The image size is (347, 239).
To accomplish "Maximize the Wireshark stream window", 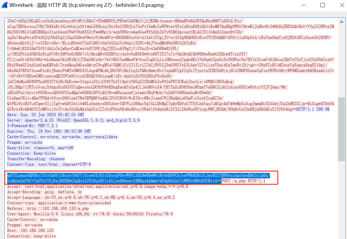I will pyautogui.click(x=322, y=5).
